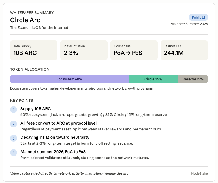
Task: Select the Circle 25% allocation segment
Action: (x=153, y=79)
